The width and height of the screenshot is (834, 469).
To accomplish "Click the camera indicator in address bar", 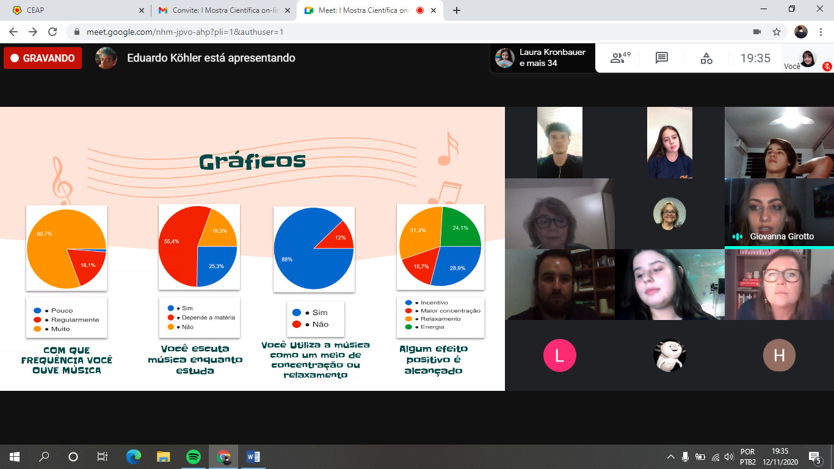I will point(757,32).
